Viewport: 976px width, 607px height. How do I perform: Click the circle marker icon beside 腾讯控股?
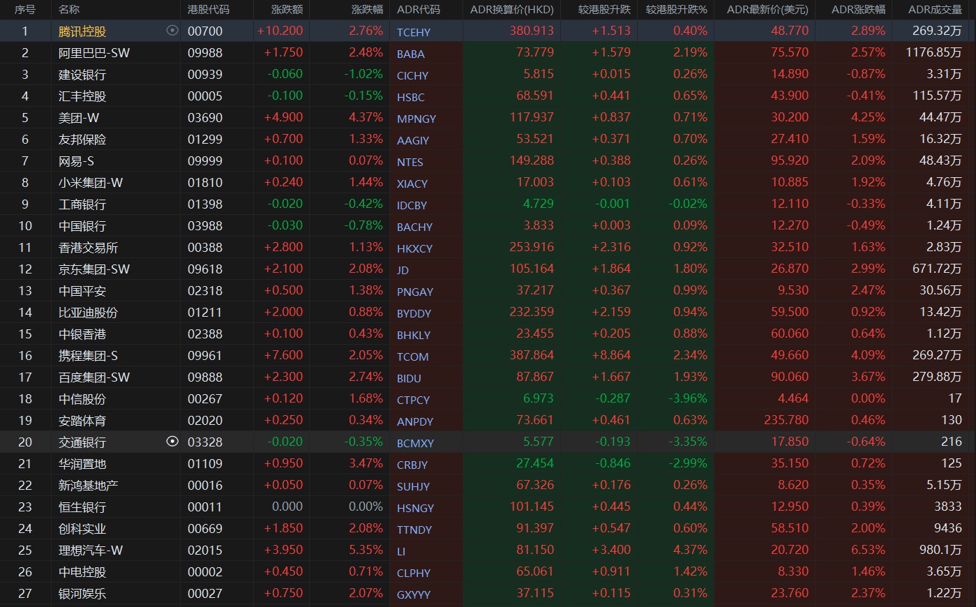172,31
